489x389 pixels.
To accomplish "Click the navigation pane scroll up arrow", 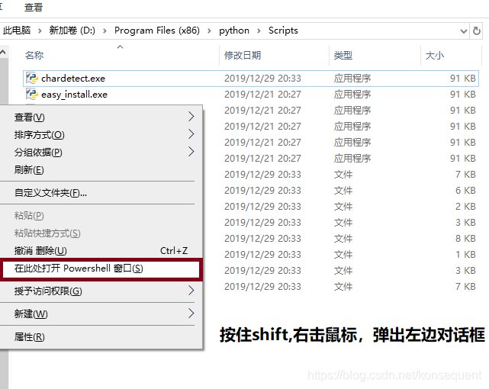I will pyautogui.click(x=3, y=52).
